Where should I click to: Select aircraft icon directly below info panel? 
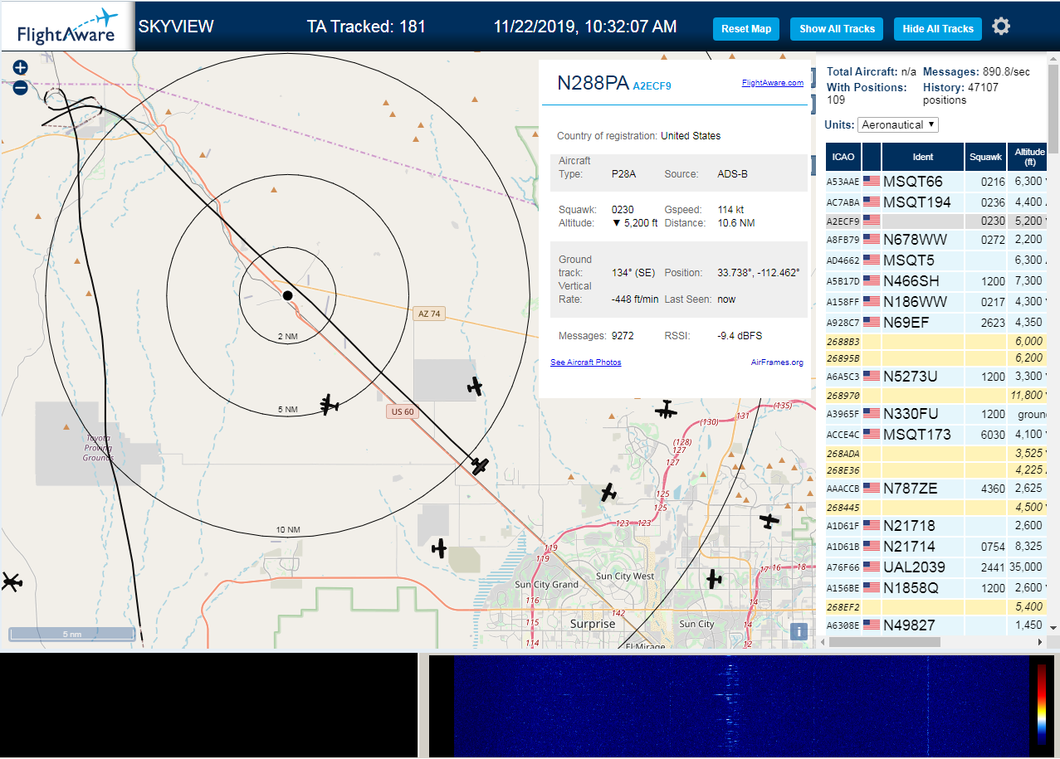click(x=666, y=410)
